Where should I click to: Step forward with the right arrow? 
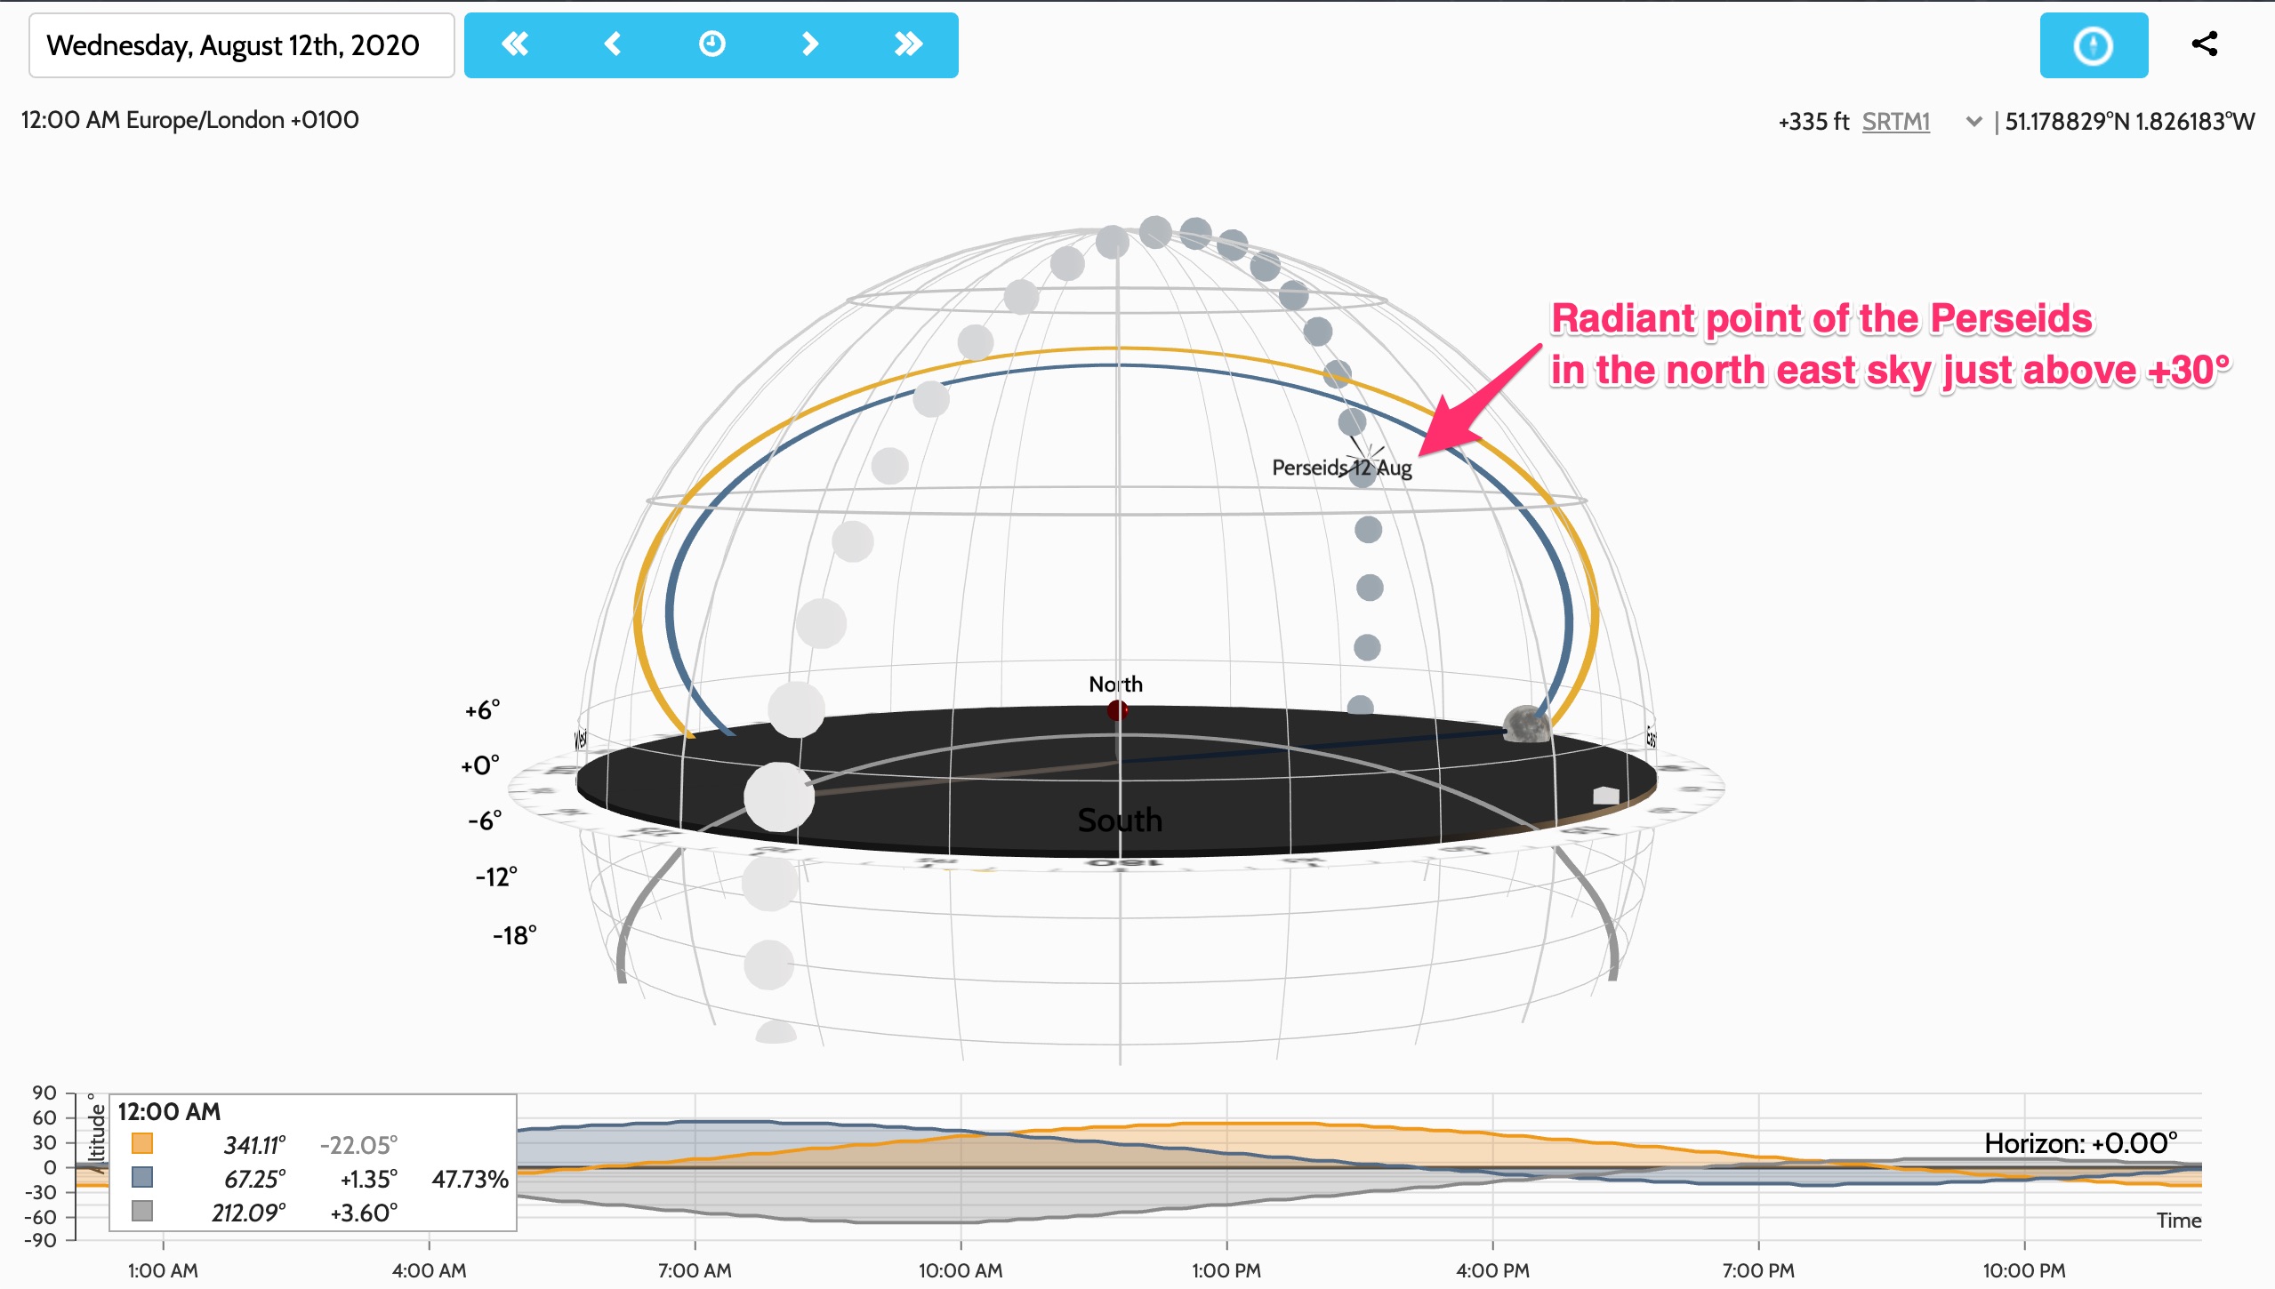pos(809,44)
